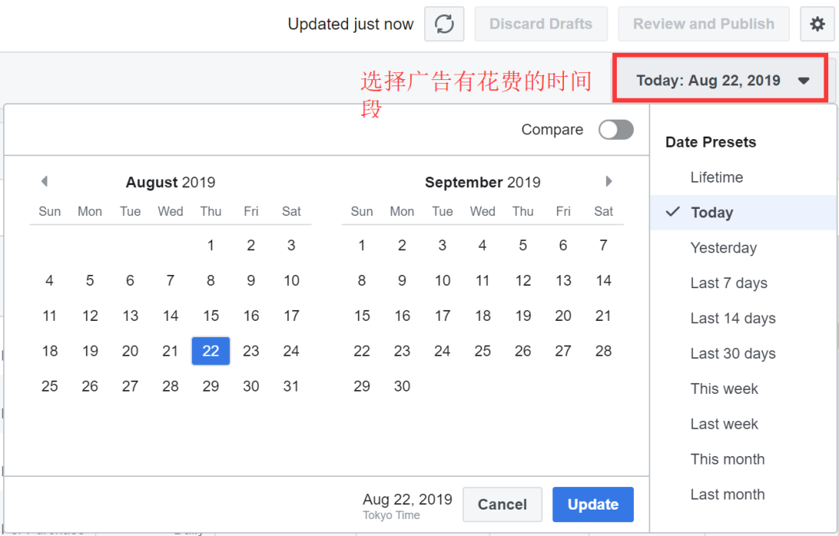
Task: Select Last month preset
Action: tap(727, 495)
